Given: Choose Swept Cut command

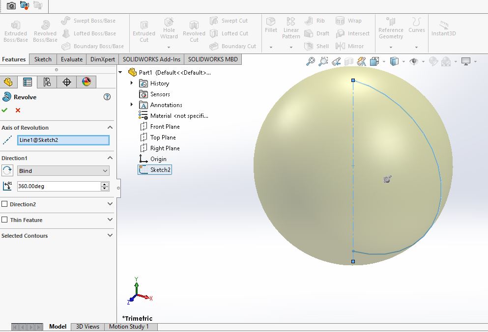Looking at the screenshot, I should 229,21.
